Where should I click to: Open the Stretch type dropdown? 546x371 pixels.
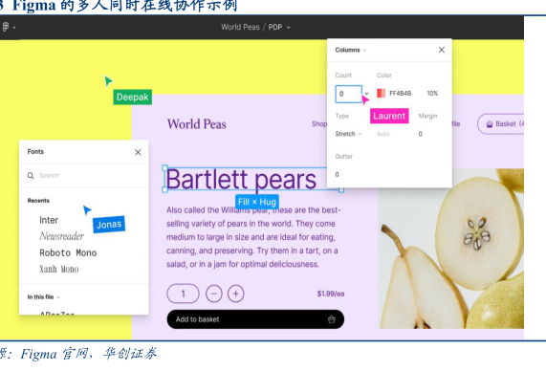coord(348,134)
